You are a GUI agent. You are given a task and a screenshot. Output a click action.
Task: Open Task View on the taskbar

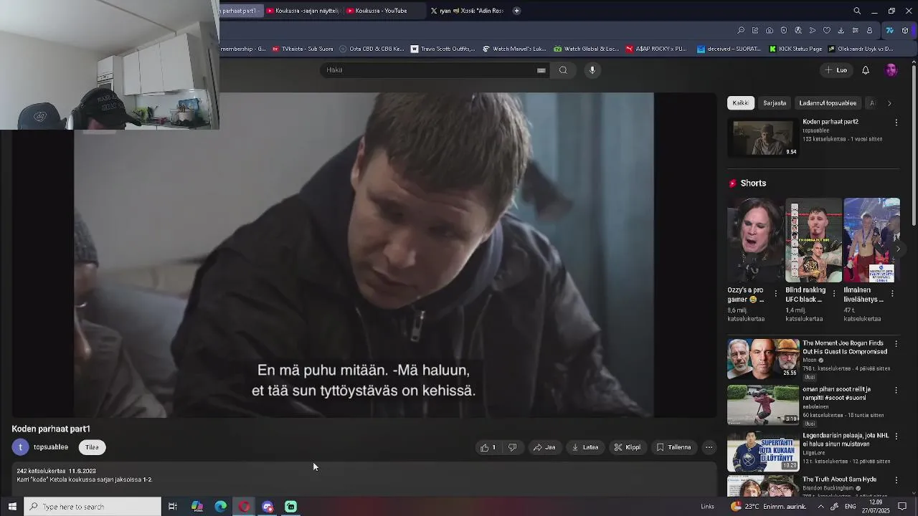173,507
